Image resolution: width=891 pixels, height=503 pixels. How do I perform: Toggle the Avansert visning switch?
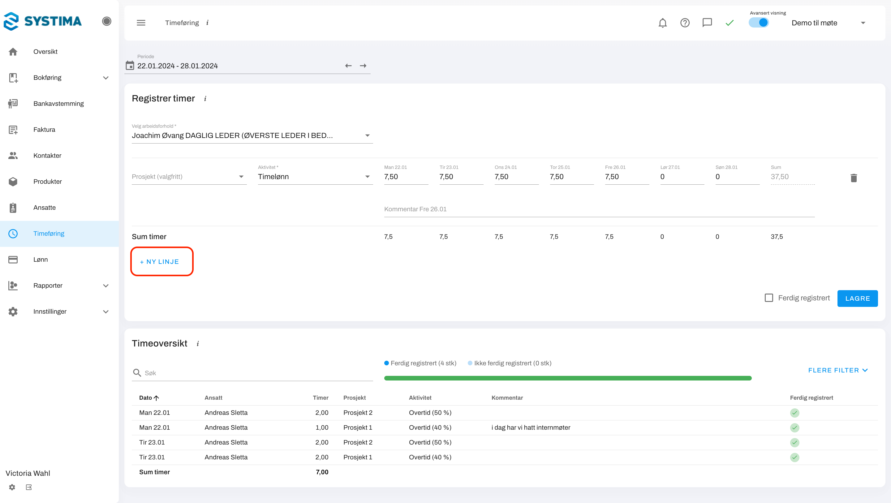coord(759,23)
